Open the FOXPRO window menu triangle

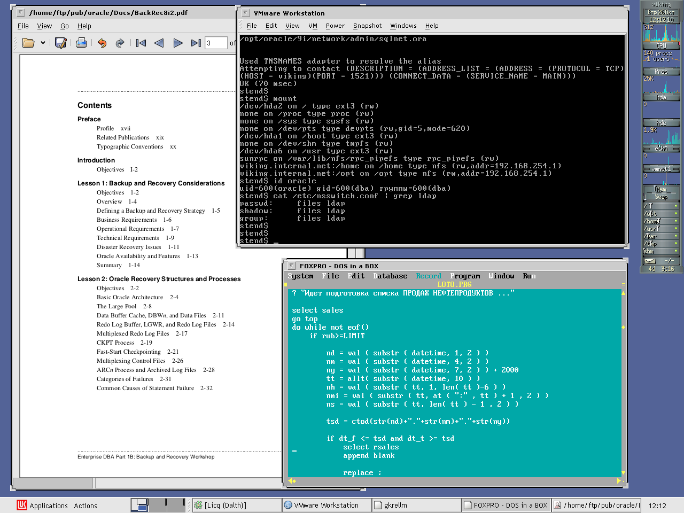point(291,266)
